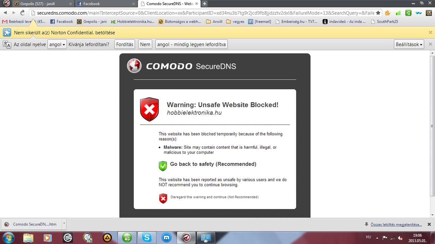Click the blue wave extension icon
Screen dimensions: 435x244
pyautogui.click(x=419, y=13)
